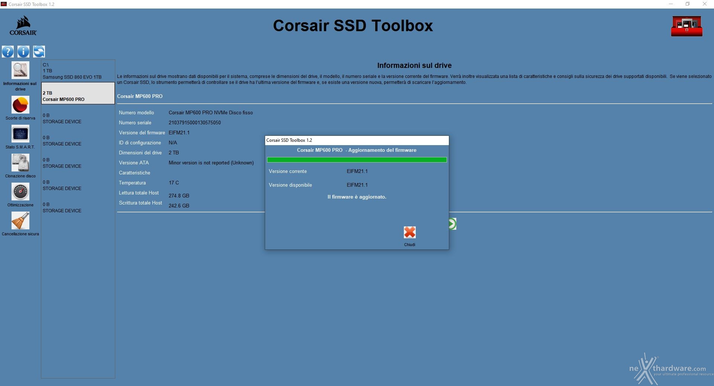Click the firmware update progress bar
Image resolution: width=714 pixels, height=386 pixels.
tap(357, 160)
